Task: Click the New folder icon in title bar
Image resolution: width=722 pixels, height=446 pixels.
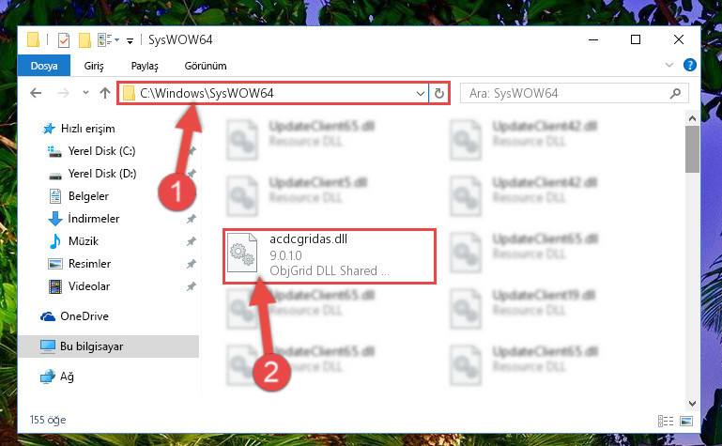Action: (84, 40)
